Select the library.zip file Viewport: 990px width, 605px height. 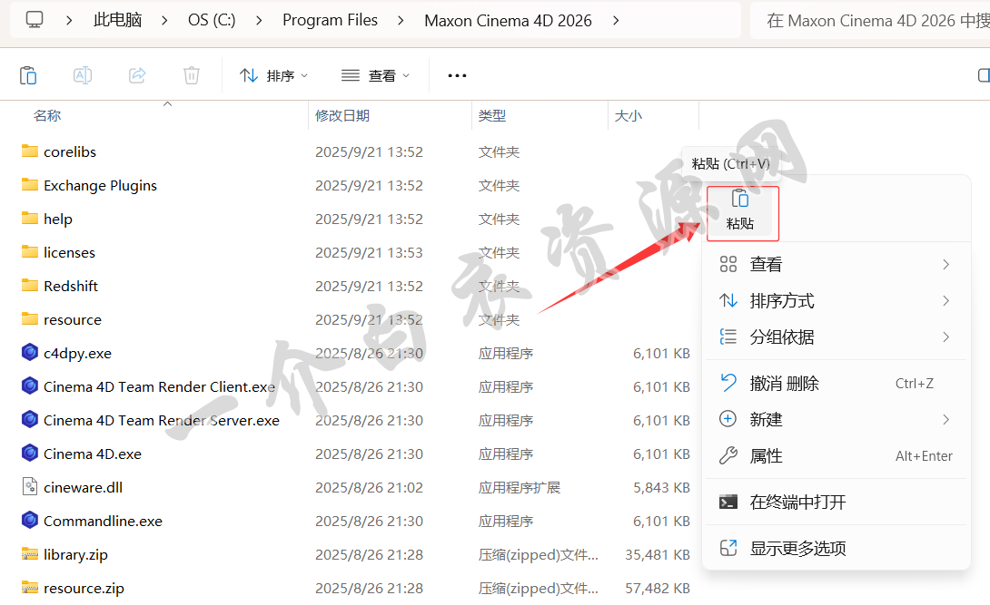[75, 554]
